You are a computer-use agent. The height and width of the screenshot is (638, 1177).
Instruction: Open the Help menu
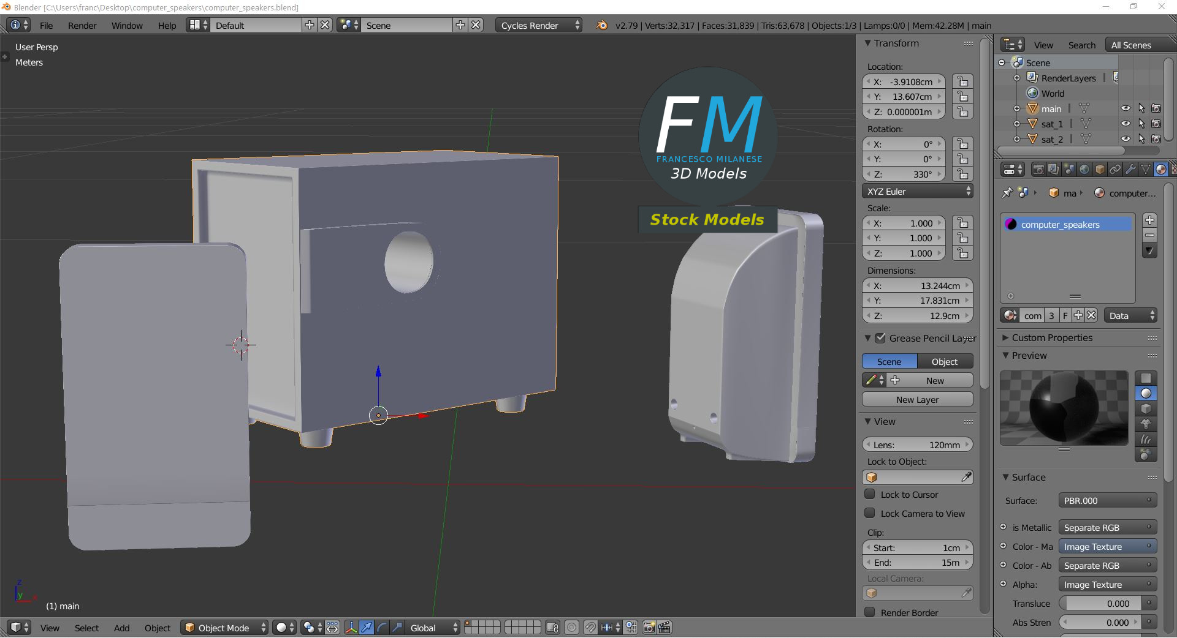(x=167, y=25)
